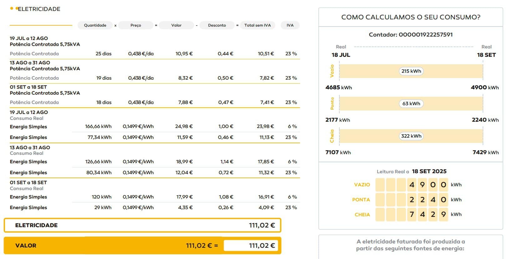Select the ELETRICIDADE total outlined box
Screen dimensions: 508x259
coord(142,225)
